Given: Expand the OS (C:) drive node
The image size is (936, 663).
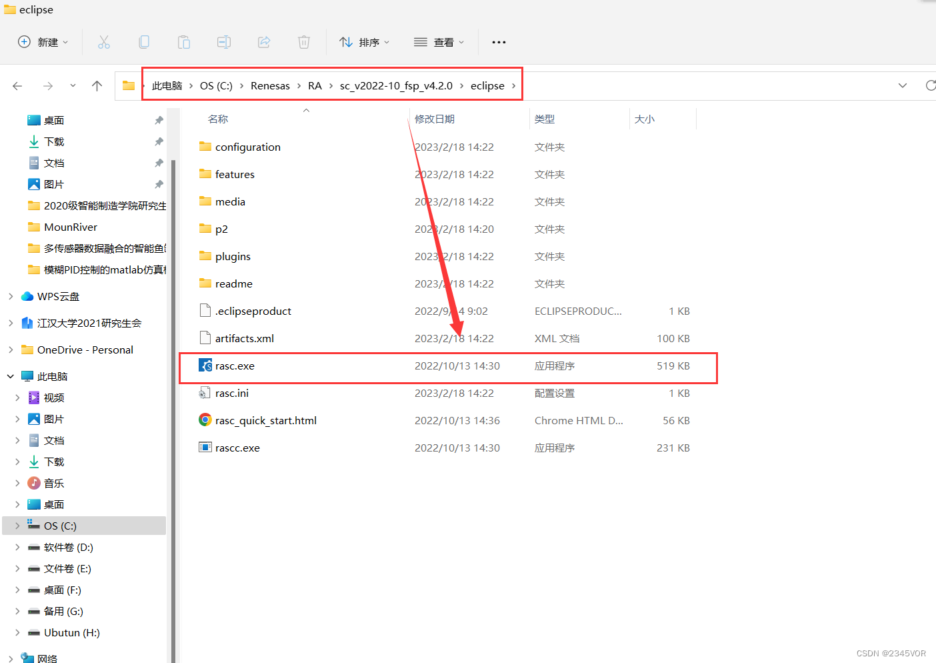Looking at the screenshot, I should tap(18, 526).
